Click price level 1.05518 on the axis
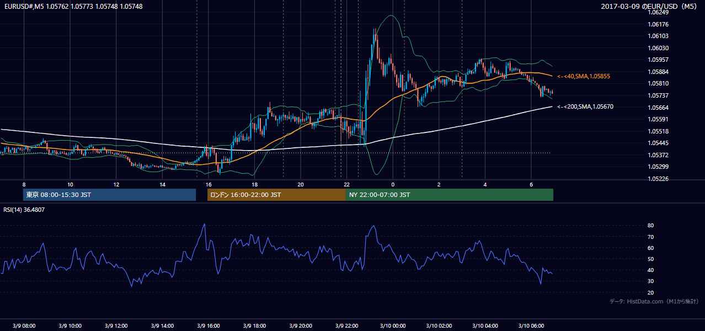705x331 pixels. (x=659, y=131)
